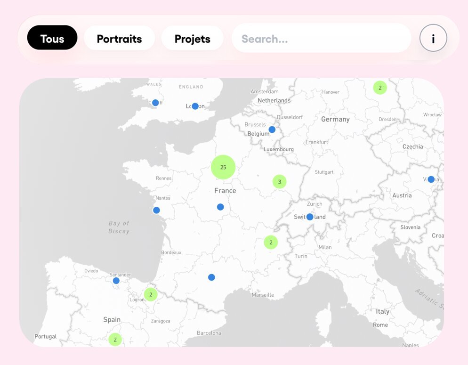Select the blue marker near Santander
The image size is (468, 365).
116,281
